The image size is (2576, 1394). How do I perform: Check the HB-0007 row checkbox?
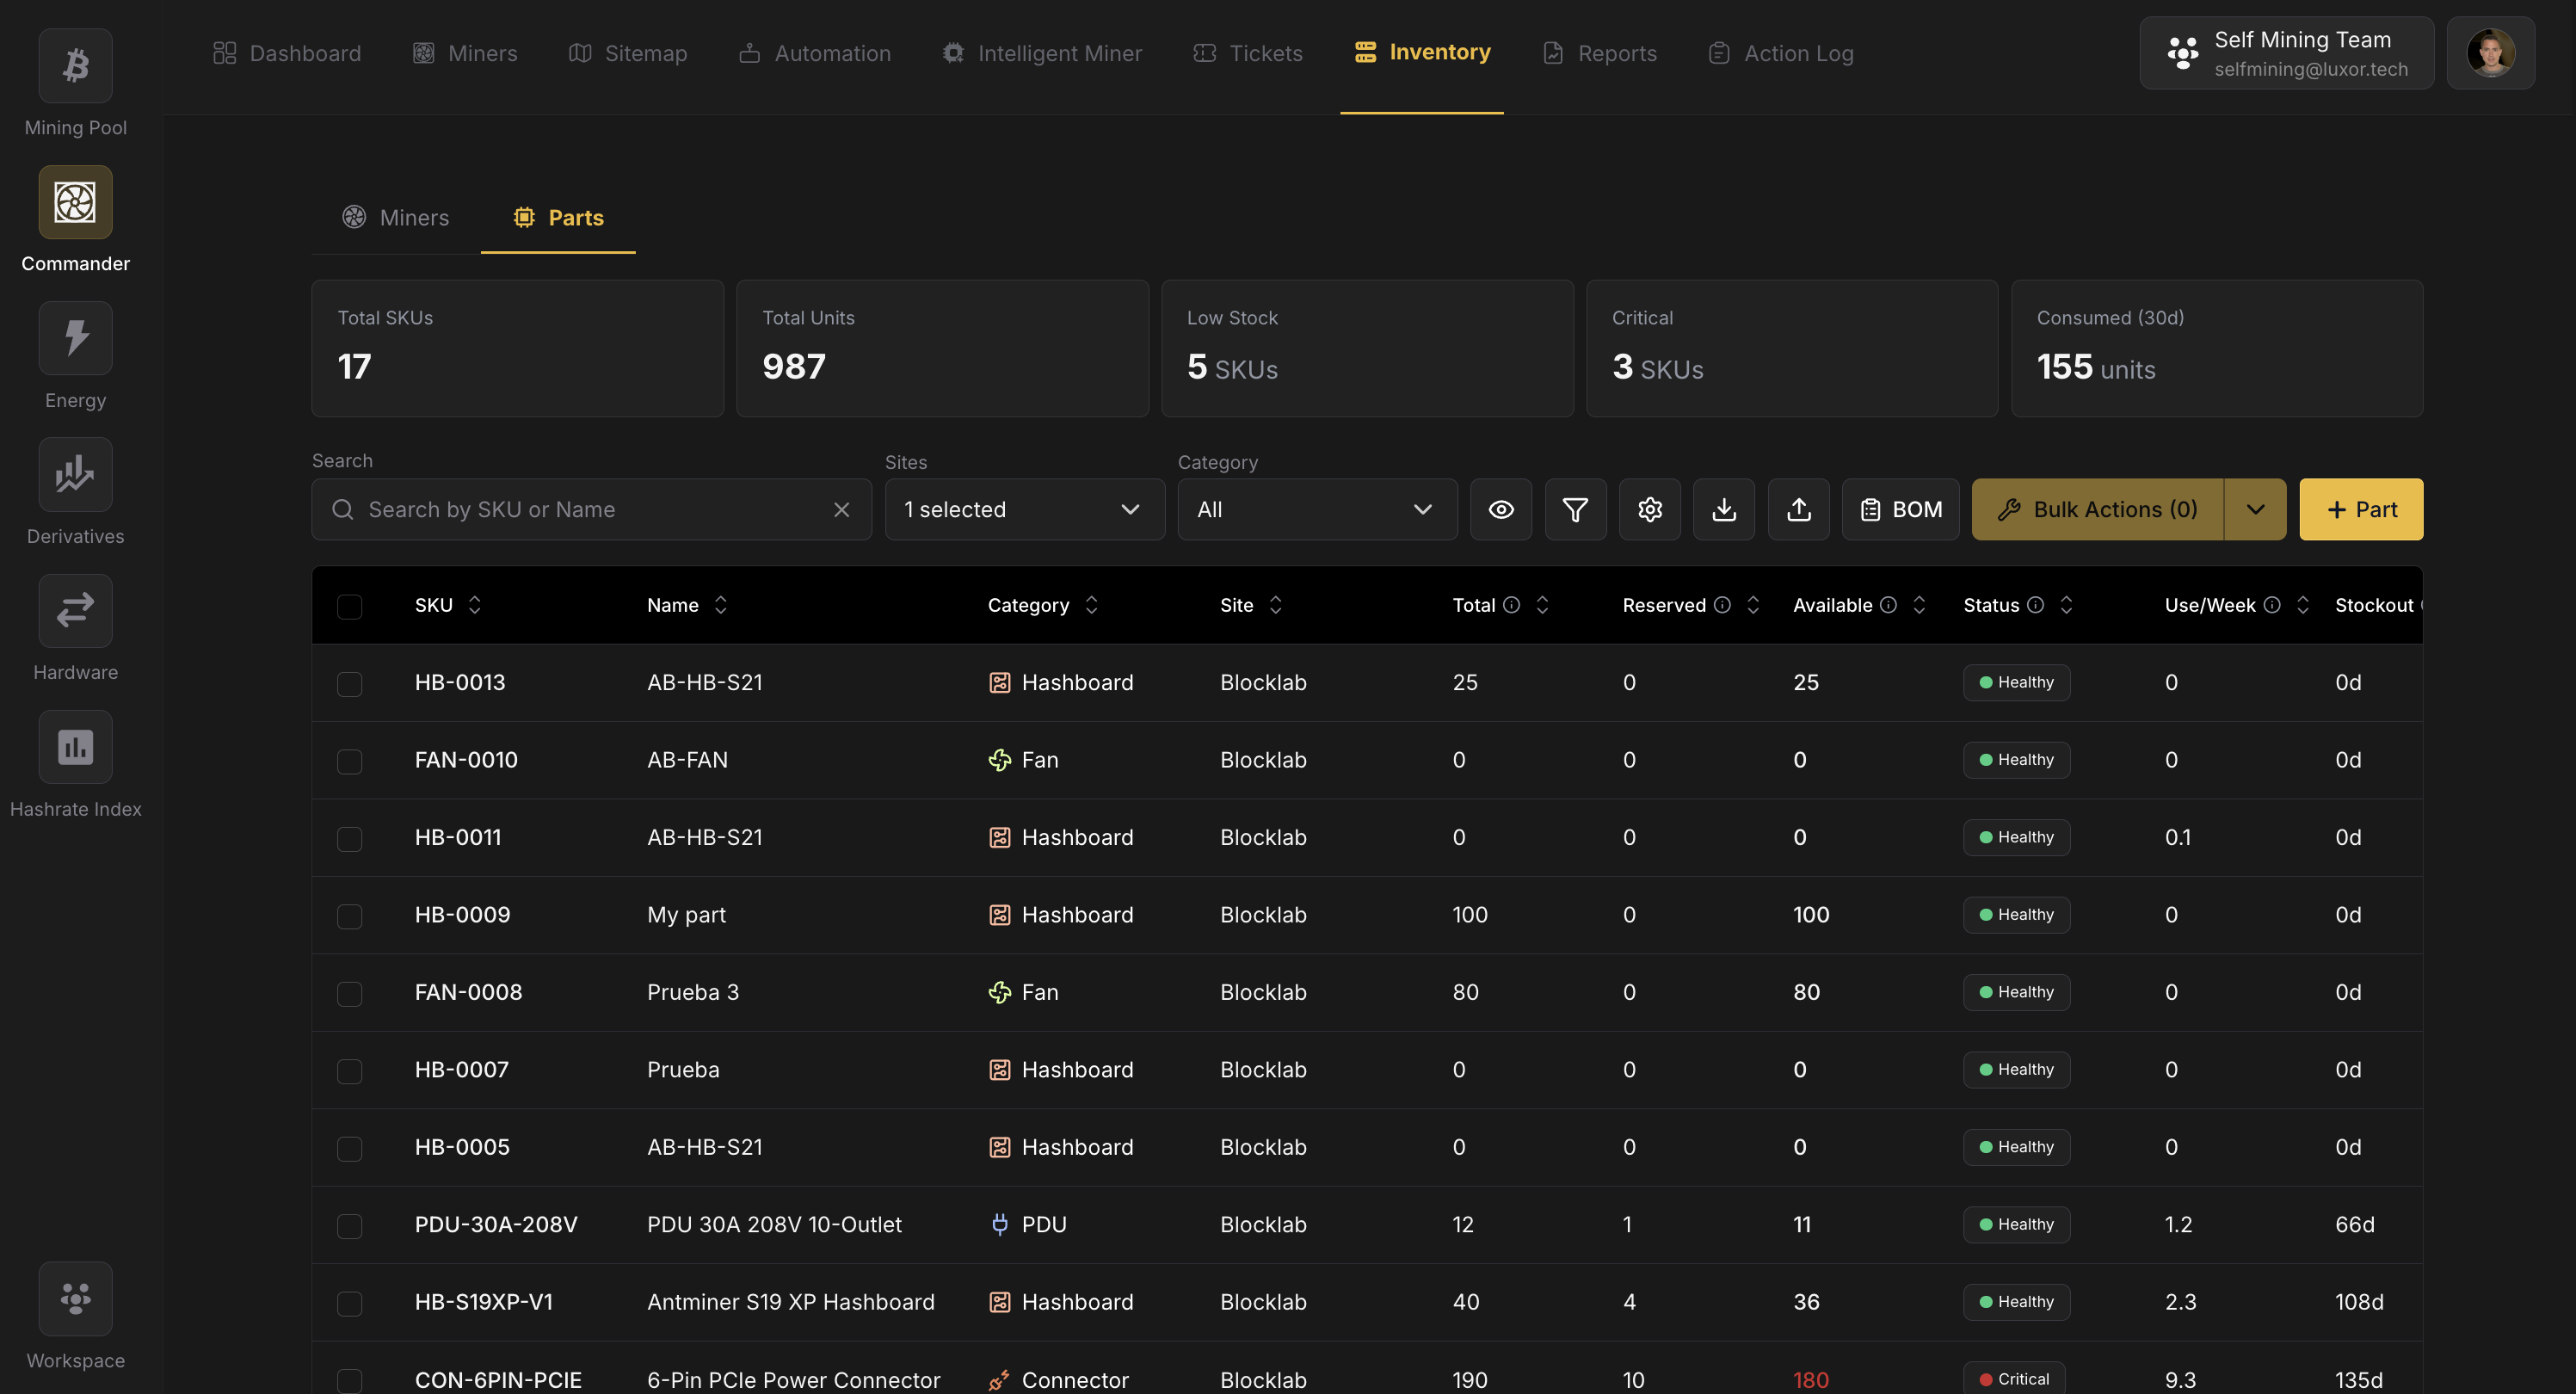pyautogui.click(x=349, y=1071)
